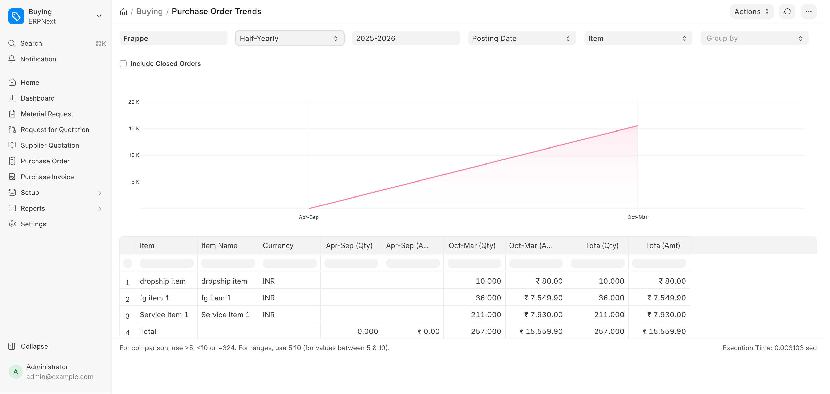Click the home icon in breadcrumb
This screenshot has height=394, width=830.
(x=123, y=12)
